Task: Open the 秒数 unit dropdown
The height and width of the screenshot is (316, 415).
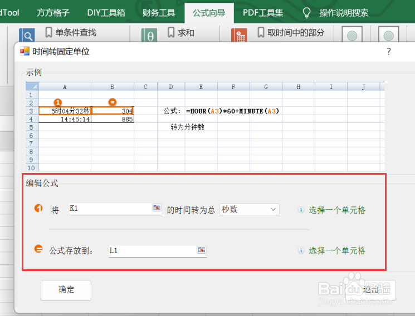Action: click(250, 209)
